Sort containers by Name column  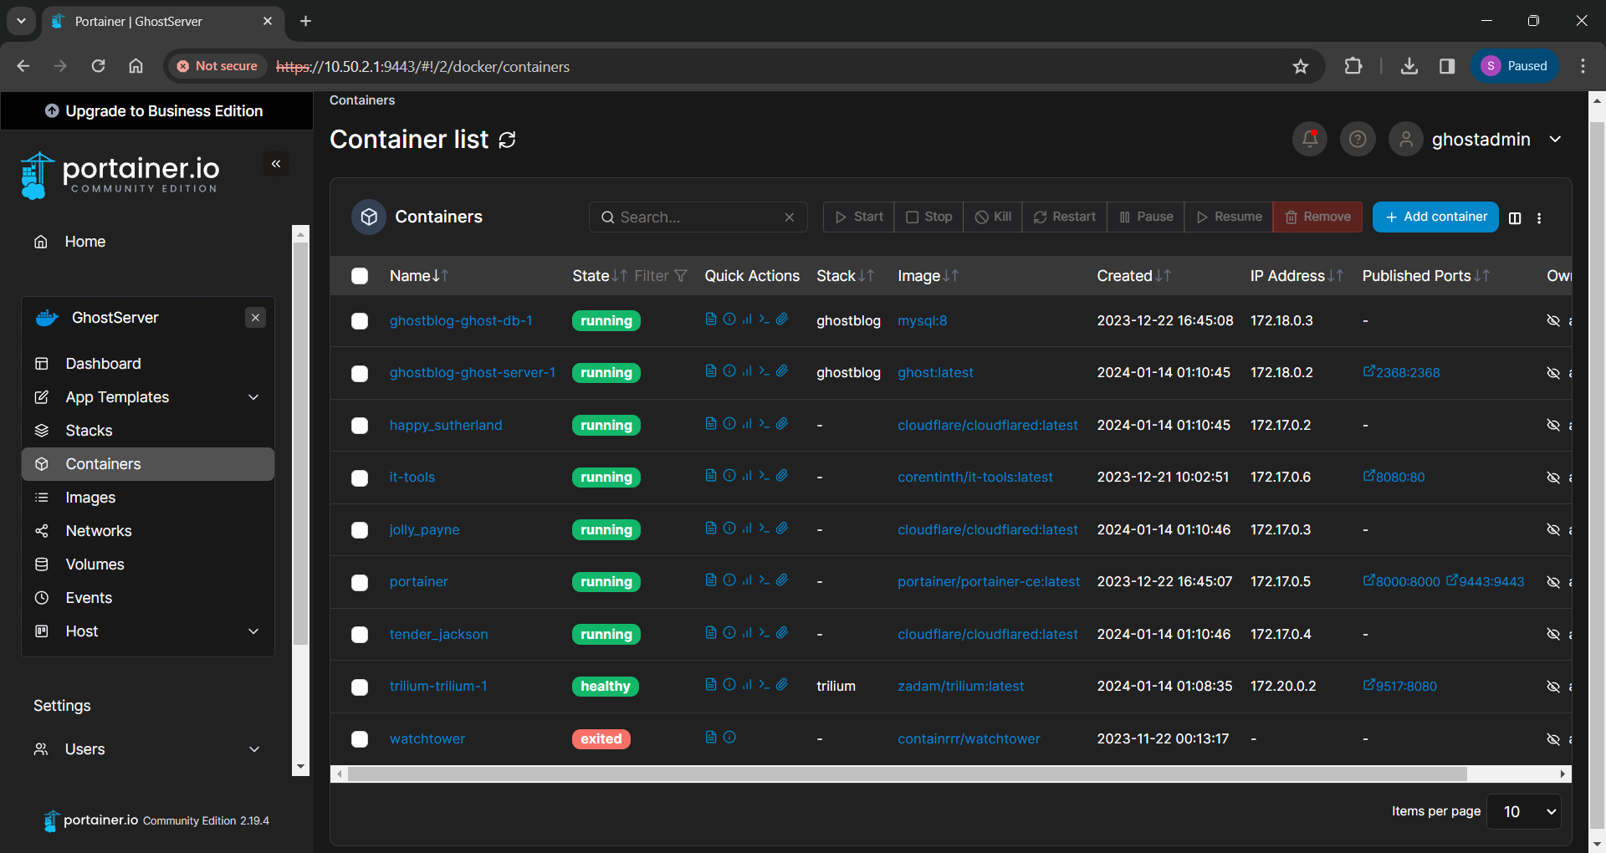pos(419,276)
